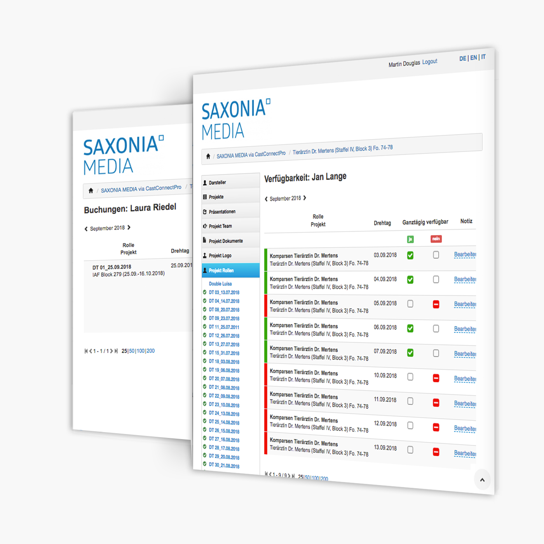This screenshot has width=544, height=544.
Task: Advance to next month on Buchungen page
Action: point(129,228)
